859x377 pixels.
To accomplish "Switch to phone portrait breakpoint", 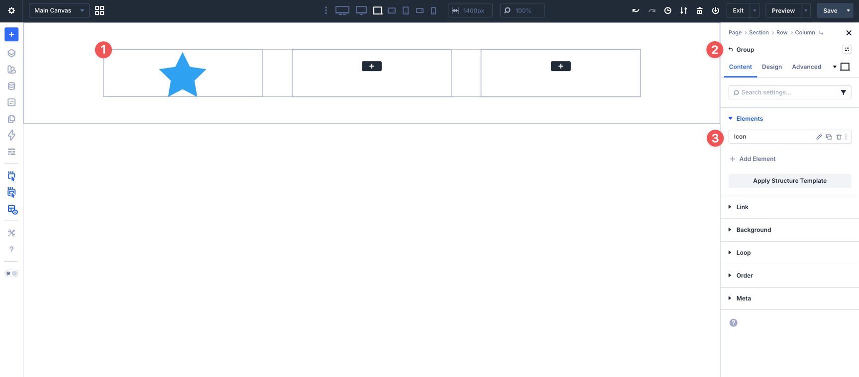I will click(x=406, y=10).
